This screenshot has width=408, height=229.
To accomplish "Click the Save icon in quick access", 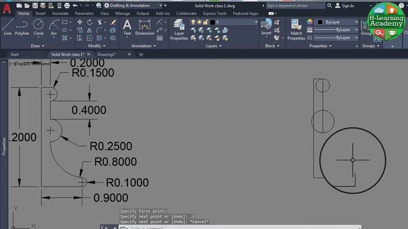I will point(35,6).
